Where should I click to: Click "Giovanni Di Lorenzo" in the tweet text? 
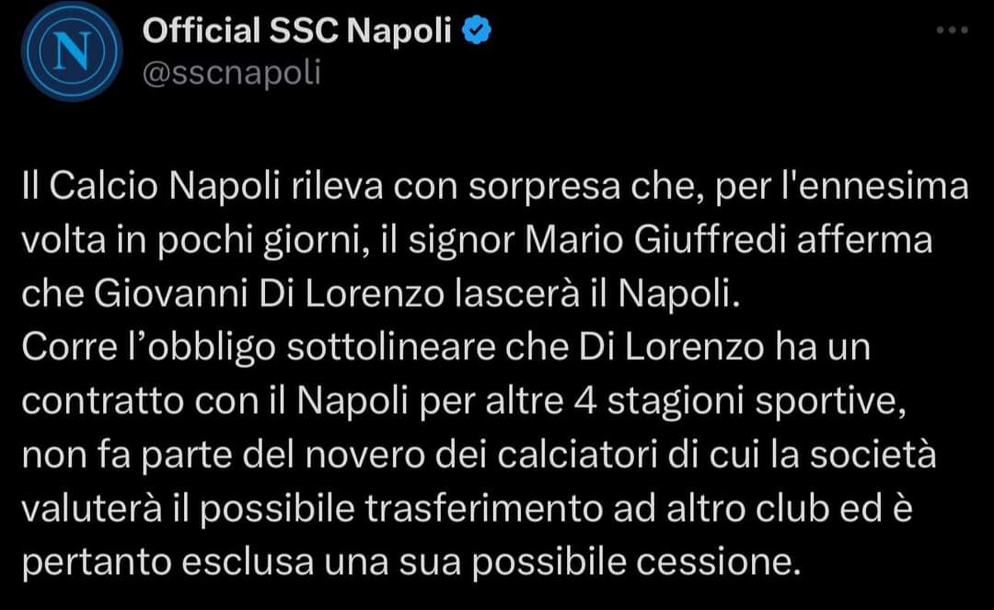tap(269, 293)
